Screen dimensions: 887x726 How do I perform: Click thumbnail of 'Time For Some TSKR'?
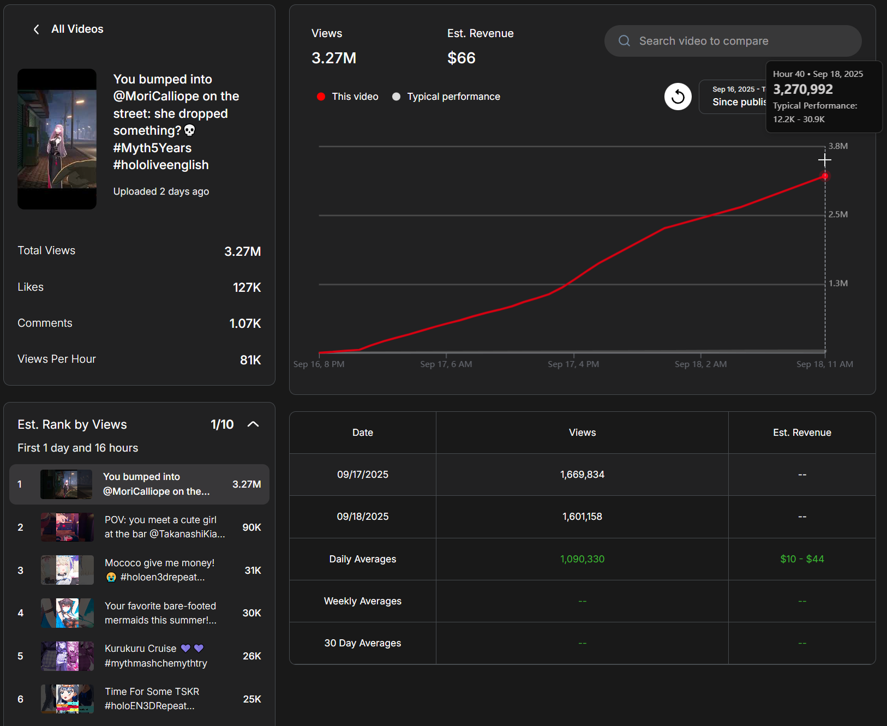(x=67, y=699)
